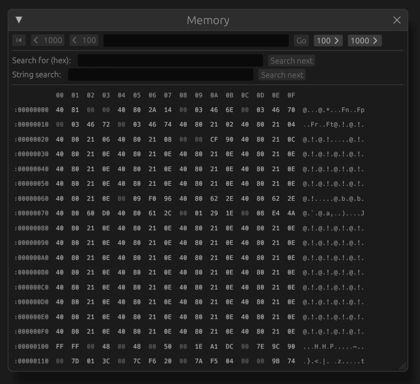Viewport: 420px width, 384px height.
Task: Click the String search input field
Action: [x=161, y=75]
